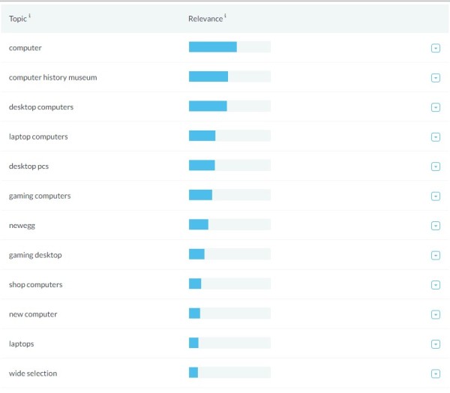Image resolution: width=450 pixels, height=393 pixels.
Task: Expand the computer topic row
Action: tap(435, 48)
